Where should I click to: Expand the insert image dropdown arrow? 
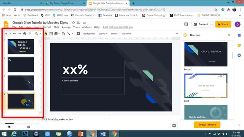[x=59, y=34]
